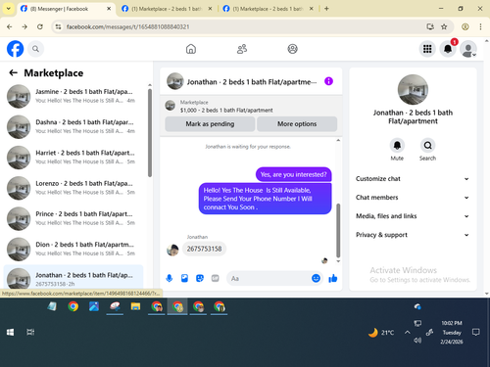Open the notifications bell in Facebook header
This screenshot has height=367, width=490.
click(448, 49)
